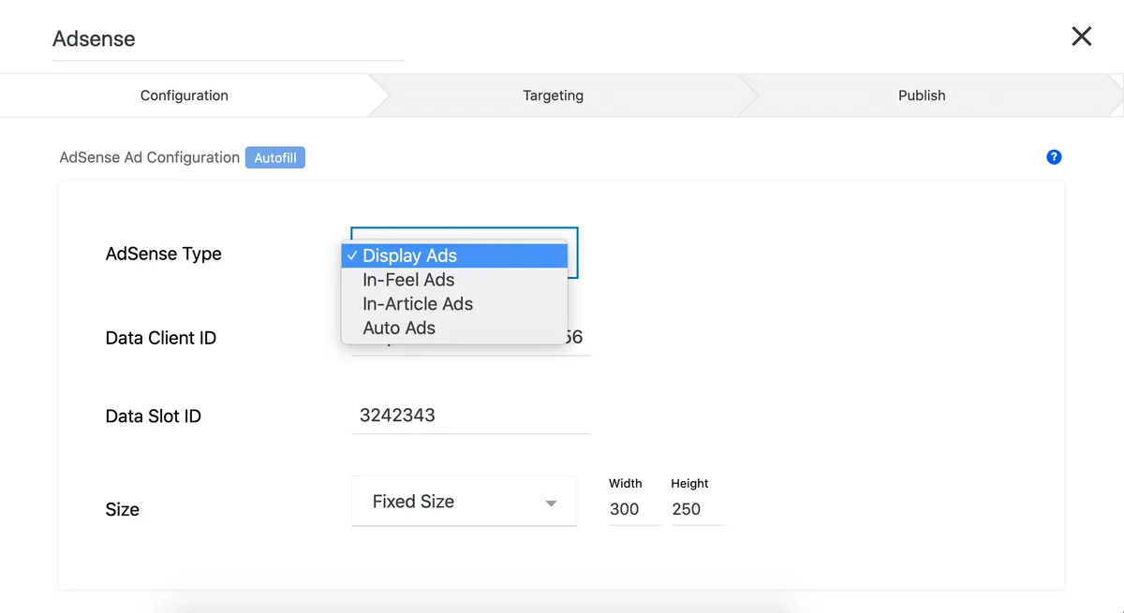Click the Data Slot ID label

tap(154, 416)
